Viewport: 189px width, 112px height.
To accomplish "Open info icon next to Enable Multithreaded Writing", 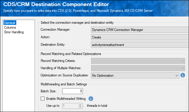I will [x=91, y=99].
